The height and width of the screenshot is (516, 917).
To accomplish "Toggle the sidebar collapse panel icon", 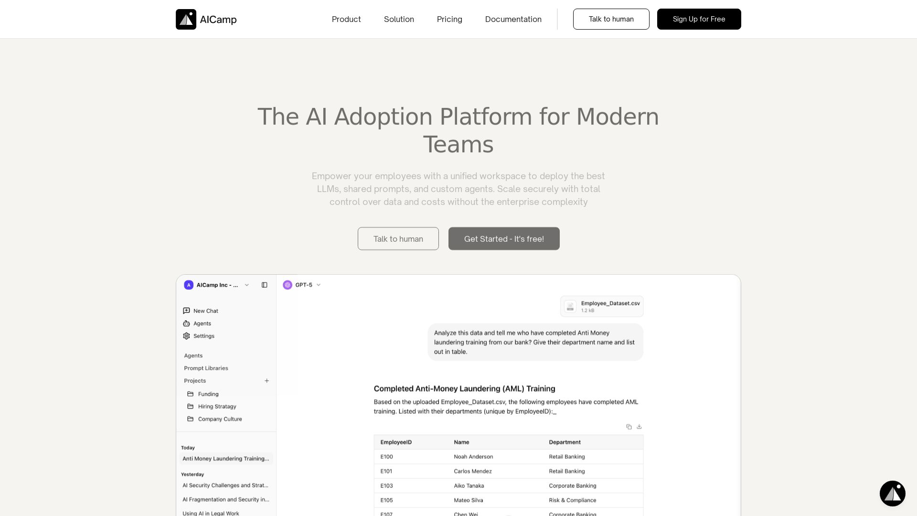I will (x=265, y=285).
